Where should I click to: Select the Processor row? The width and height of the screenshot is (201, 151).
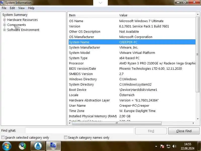(132, 63)
